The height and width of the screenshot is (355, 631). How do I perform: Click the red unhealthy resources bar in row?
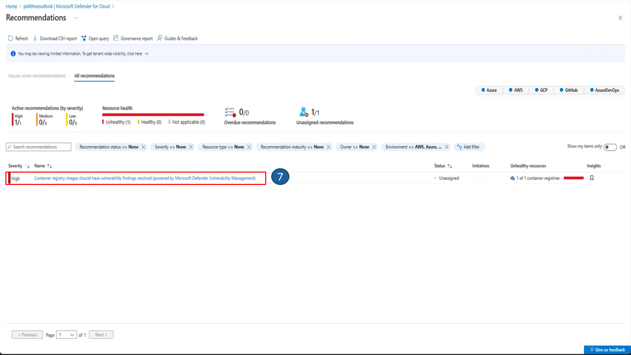point(573,178)
